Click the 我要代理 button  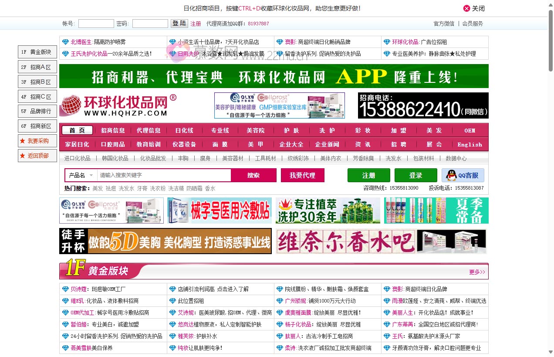(x=303, y=175)
